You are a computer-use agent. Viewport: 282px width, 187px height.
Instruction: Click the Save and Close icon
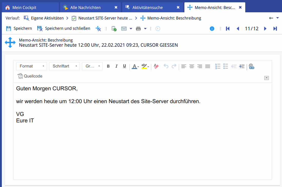(40, 28)
